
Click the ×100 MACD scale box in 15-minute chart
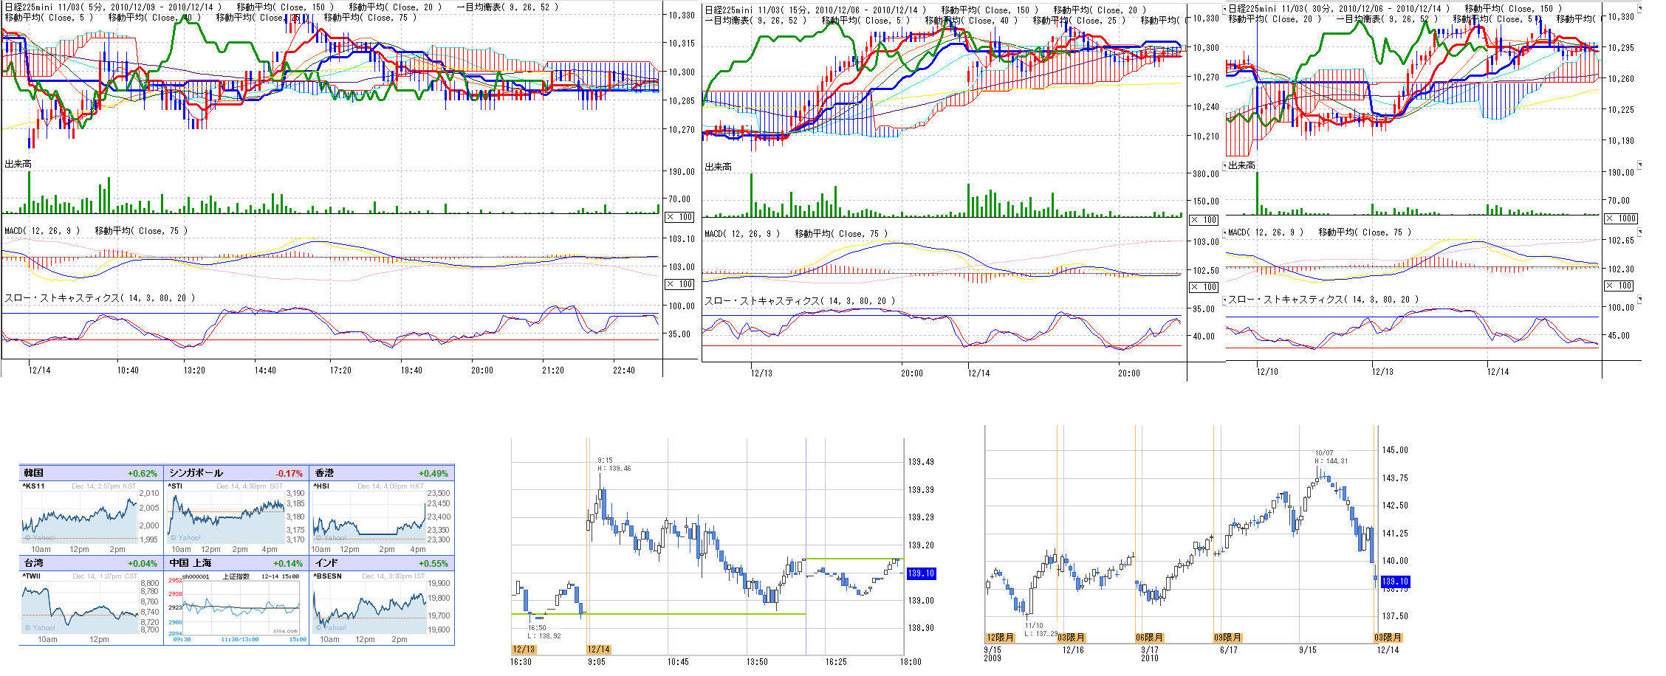pyautogui.click(x=1204, y=287)
